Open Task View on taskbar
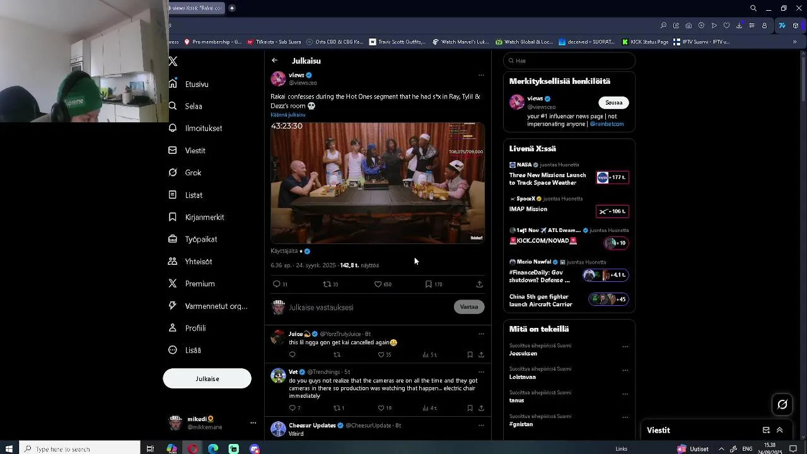The image size is (807, 454). click(x=150, y=449)
